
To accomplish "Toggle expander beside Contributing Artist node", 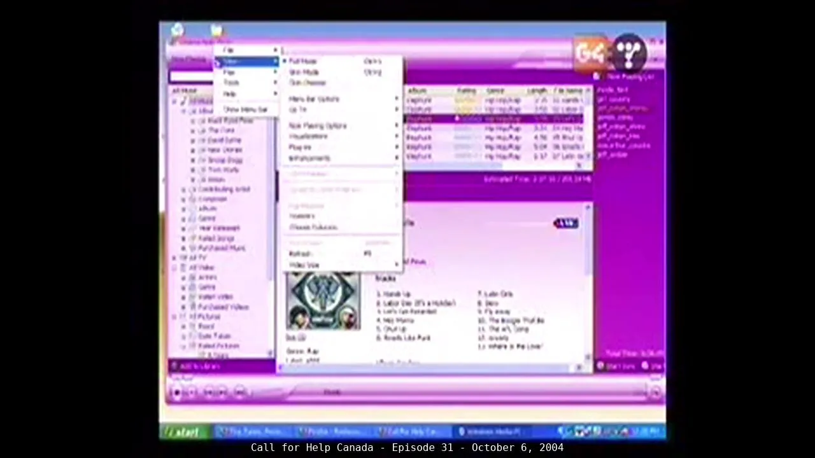I will (x=184, y=190).
